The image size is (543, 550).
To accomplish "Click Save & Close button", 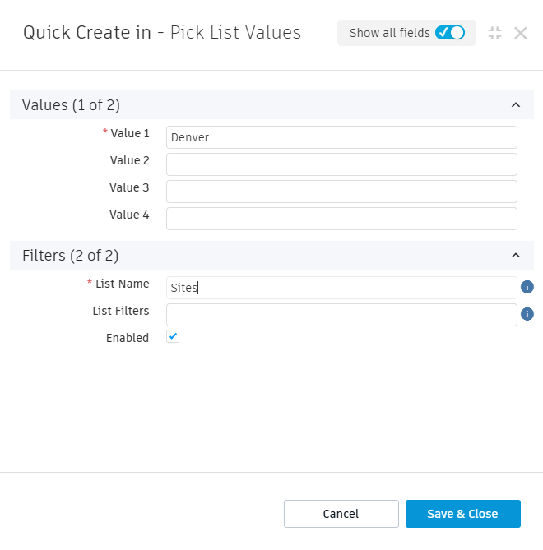I will point(462,514).
